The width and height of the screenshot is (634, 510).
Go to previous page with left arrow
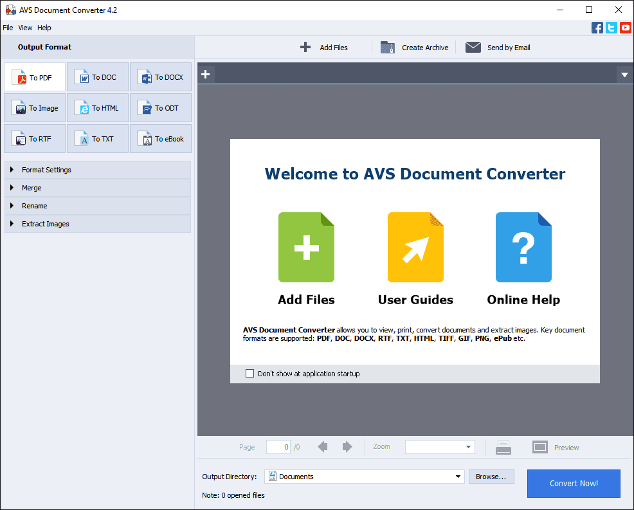point(323,447)
